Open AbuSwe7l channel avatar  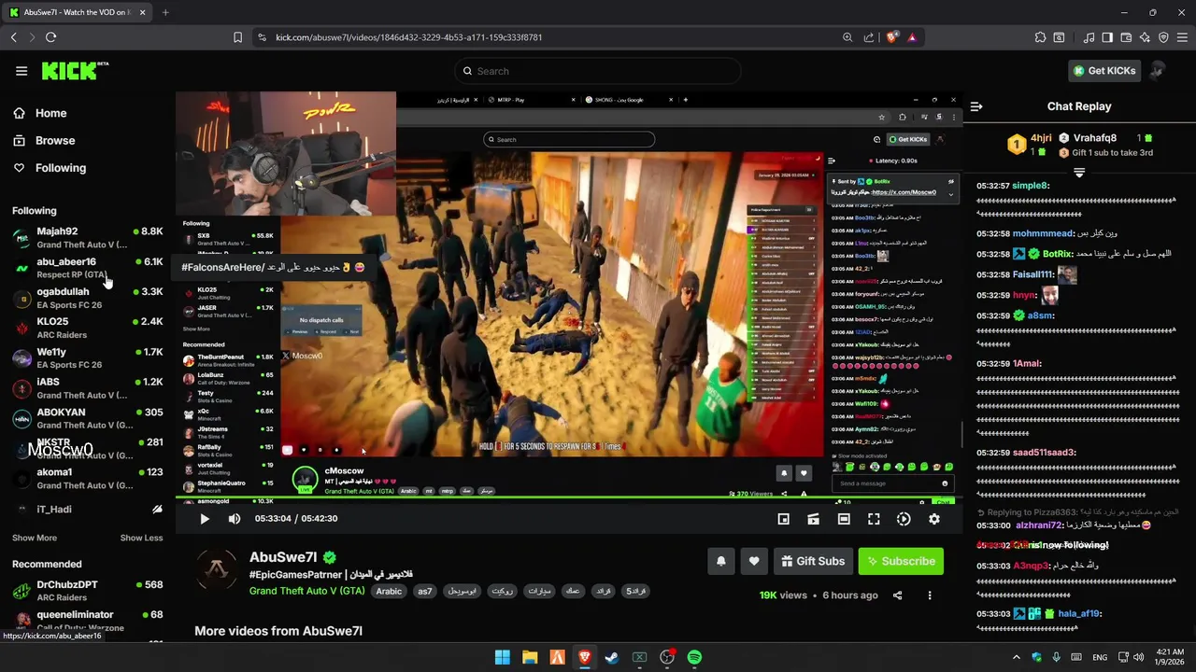coord(216,569)
